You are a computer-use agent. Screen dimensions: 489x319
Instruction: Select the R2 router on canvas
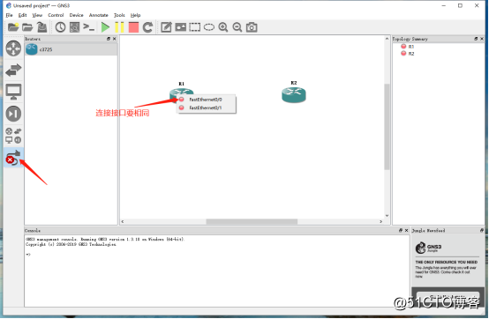[x=294, y=94]
